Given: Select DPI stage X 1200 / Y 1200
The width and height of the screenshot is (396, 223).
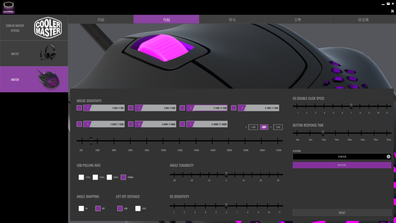Looking at the screenshot, I should click(207, 108).
